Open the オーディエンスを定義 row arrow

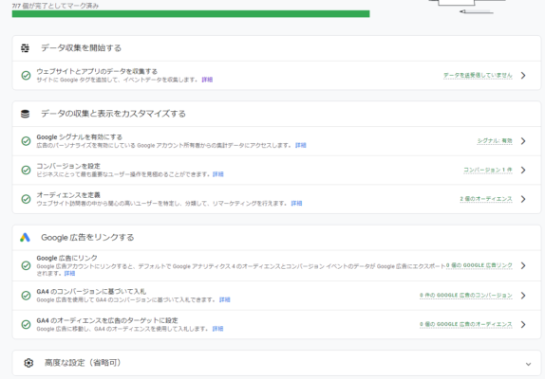pos(523,199)
